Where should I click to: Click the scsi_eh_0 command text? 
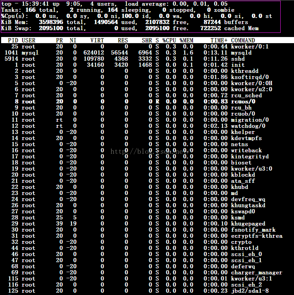(x=246, y=254)
